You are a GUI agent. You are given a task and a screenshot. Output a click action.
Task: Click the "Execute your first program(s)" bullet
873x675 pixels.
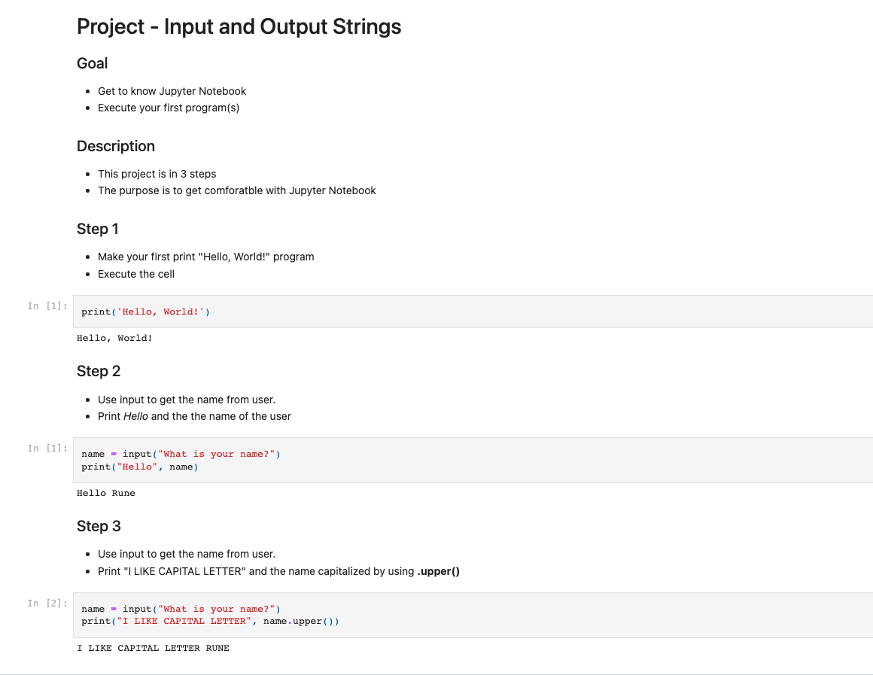(x=169, y=108)
